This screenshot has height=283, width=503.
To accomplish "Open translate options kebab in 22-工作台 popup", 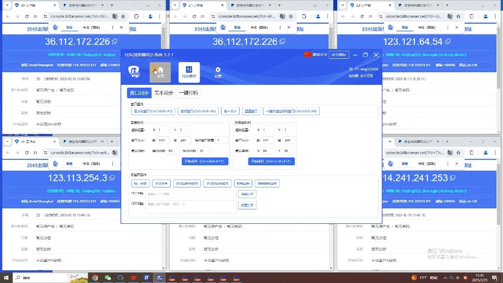I will 448,28.
